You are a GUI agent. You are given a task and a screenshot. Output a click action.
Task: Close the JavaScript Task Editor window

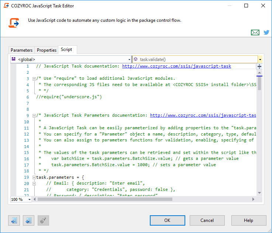pos(263,6)
